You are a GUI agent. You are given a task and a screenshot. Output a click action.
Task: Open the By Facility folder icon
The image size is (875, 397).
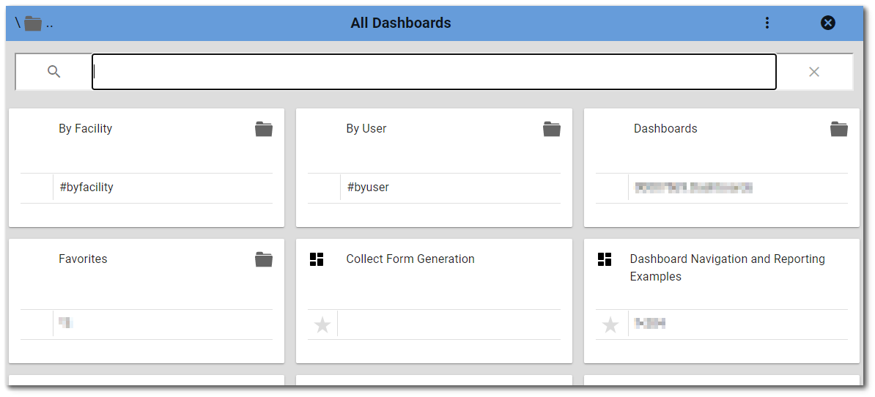(264, 129)
